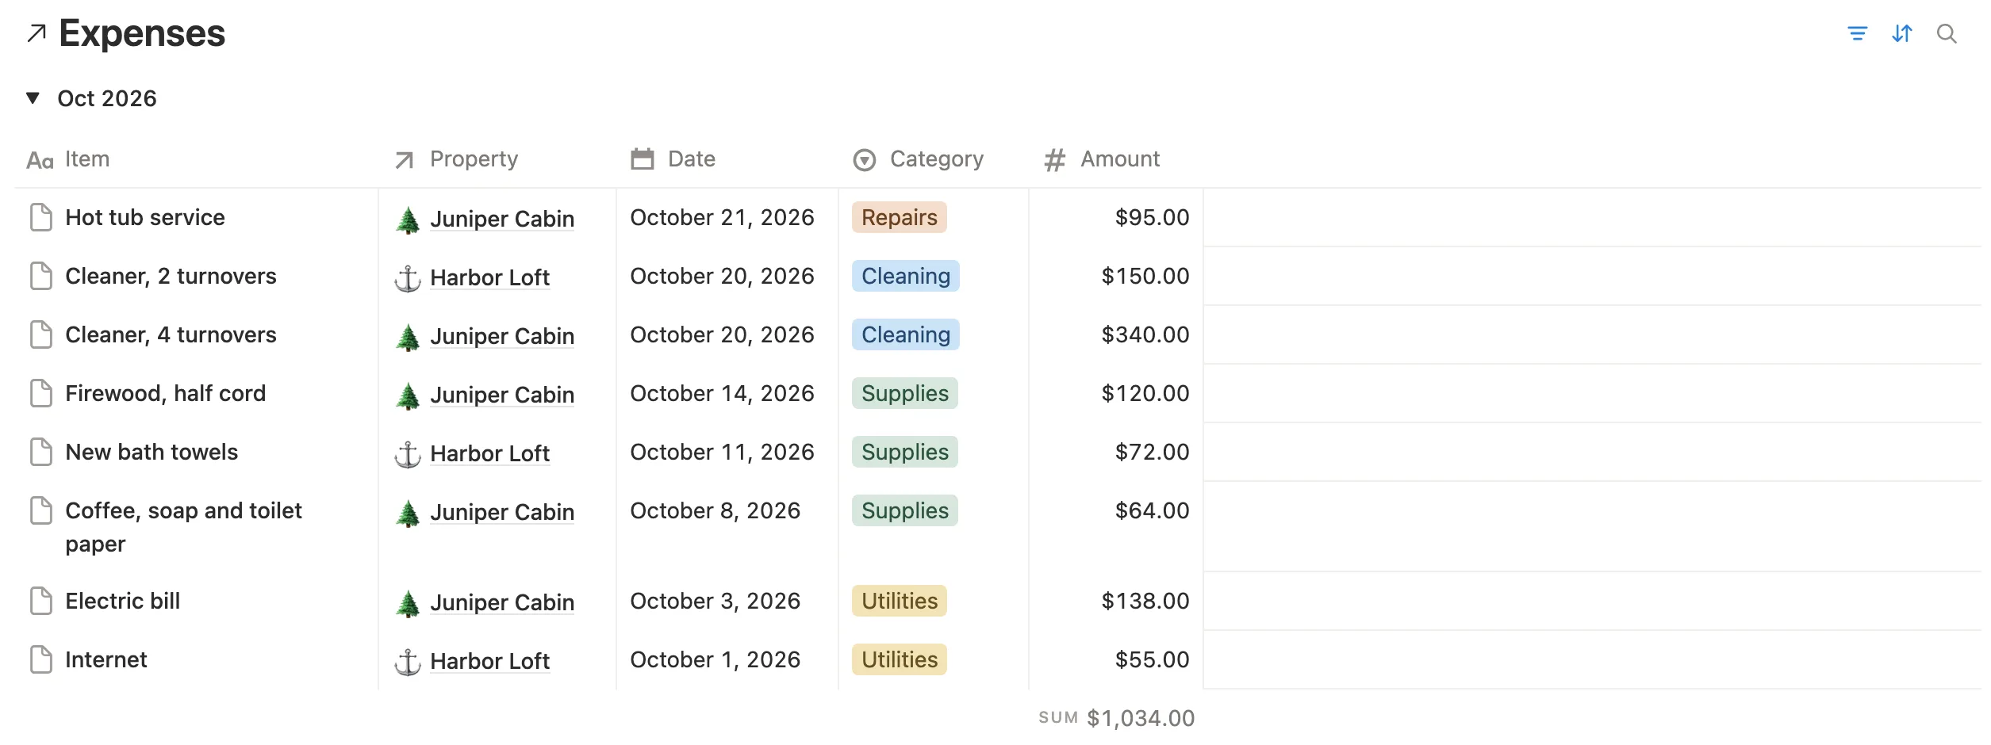
Task: Click the page icon for Internet row
Action: pyautogui.click(x=41, y=659)
